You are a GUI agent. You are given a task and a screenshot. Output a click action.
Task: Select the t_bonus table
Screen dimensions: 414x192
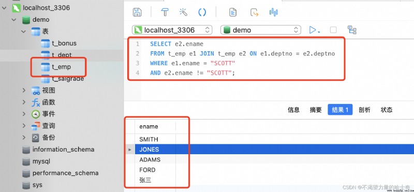(x=64, y=43)
